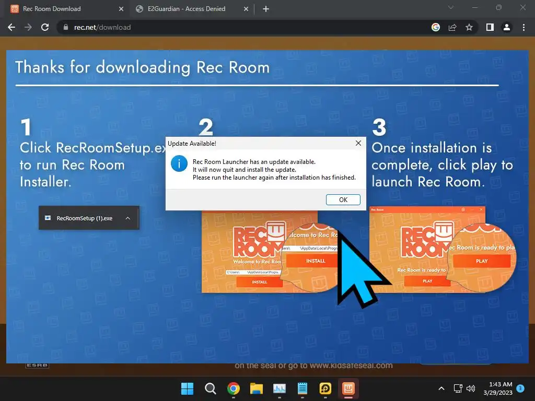The width and height of the screenshot is (535, 401).
Task: Open the Notepad taskbar icon
Action: 303,388
